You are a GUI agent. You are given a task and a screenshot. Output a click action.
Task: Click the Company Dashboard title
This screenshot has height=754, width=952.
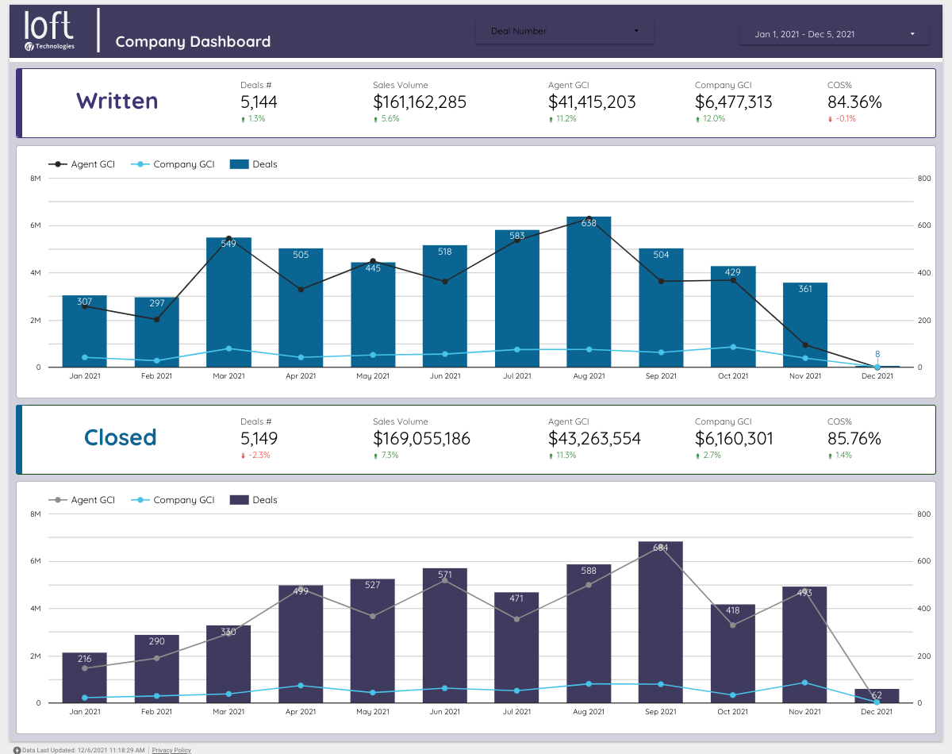(x=193, y=41)
